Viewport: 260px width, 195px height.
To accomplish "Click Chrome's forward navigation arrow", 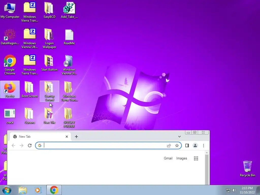I will point(22,145).
